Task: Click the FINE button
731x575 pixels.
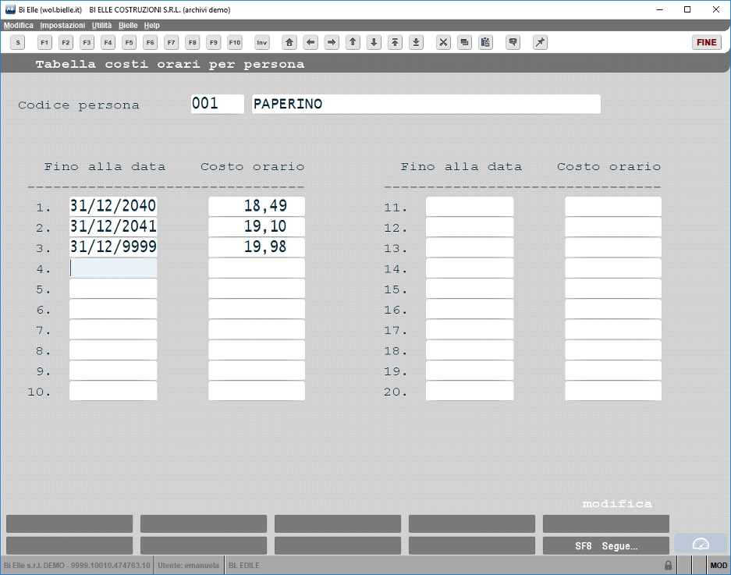Action: pyautogui.click(x=707, y=42)
